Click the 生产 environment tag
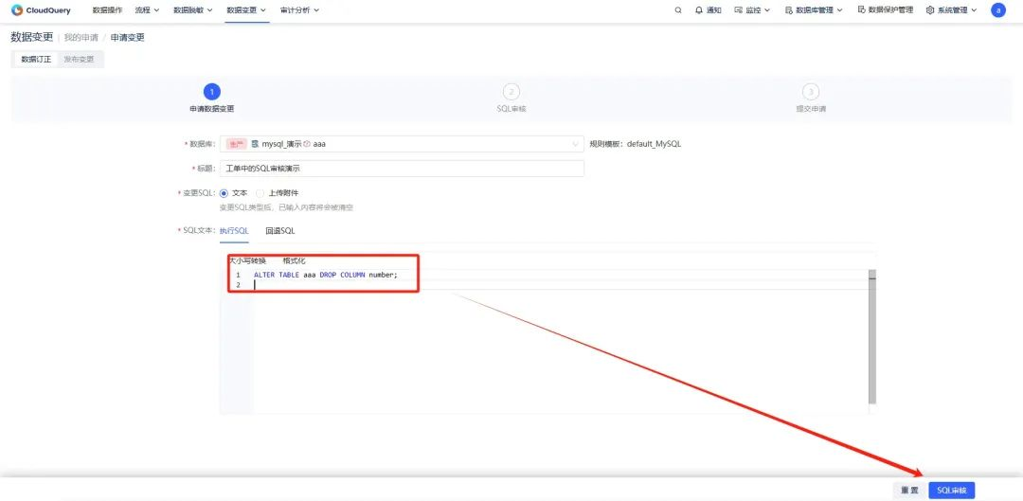This screenshot has width=1023, height=501. point(236,144)
